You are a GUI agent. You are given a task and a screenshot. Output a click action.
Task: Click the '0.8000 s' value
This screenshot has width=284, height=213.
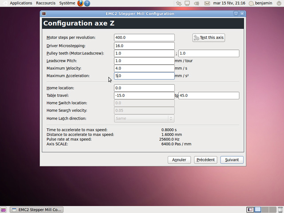coord(169,130)
